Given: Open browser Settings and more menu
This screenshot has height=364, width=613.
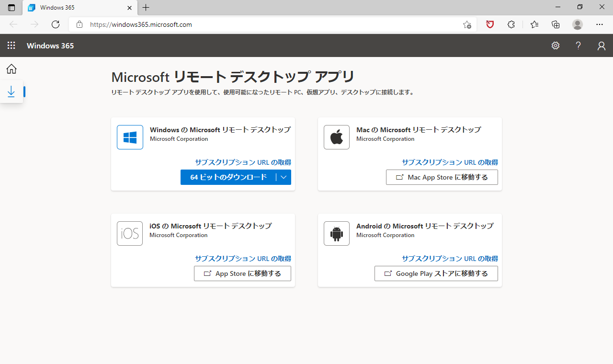Looking at the screenshot, I should click(600, 24).
